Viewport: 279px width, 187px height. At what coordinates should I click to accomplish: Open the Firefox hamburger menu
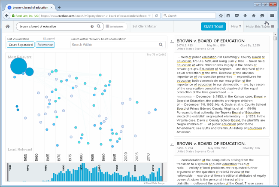click(x=272, y=15)
